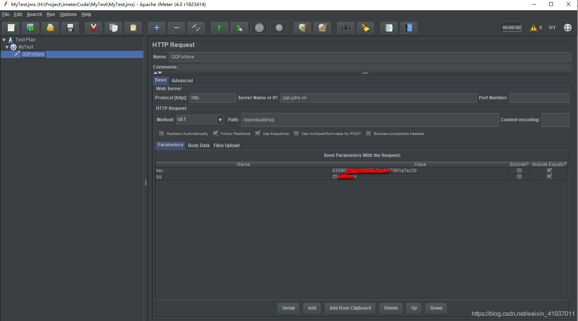Uncheck the Follow Redirects checkbox
The image size is (578, 321).
[216, 133]
